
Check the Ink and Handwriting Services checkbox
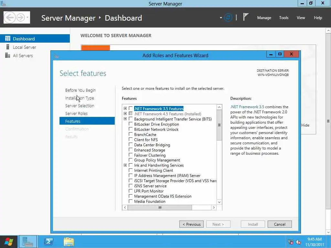(x=131, y=165)
